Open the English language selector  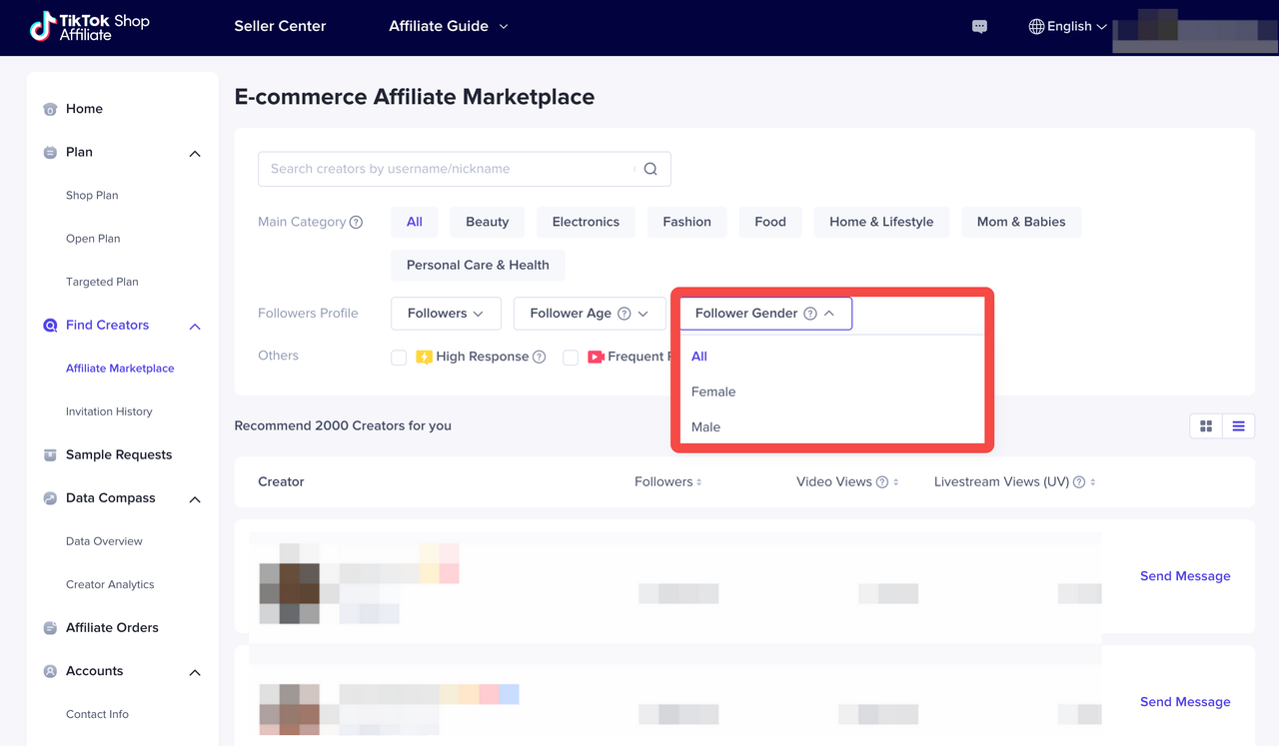(1068, 27)
